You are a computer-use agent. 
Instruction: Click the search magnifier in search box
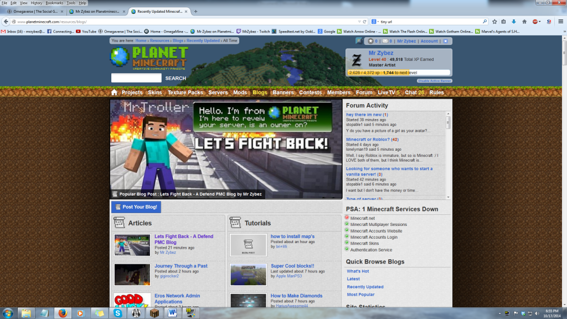pos(484,22)
